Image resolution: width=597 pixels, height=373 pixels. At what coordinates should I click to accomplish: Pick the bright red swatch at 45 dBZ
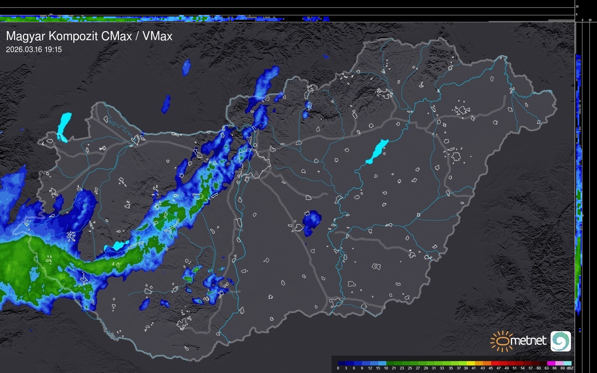[x=495, y=363]
